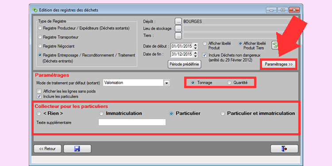
Task: Decrease Date de début with down arrow
Action: (195, 48)
